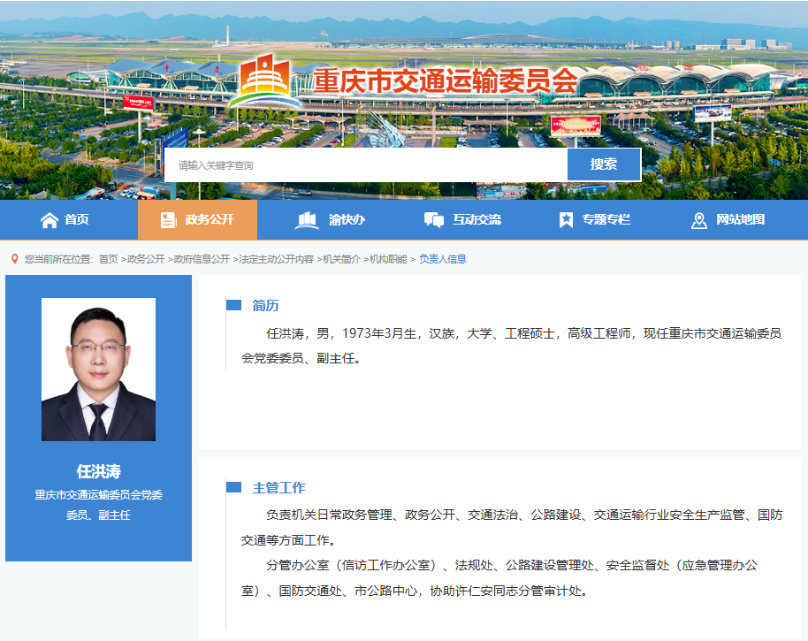
Task: Click the 政务公开 document icon
Action: pyautogui.click(x=168, y=220)
